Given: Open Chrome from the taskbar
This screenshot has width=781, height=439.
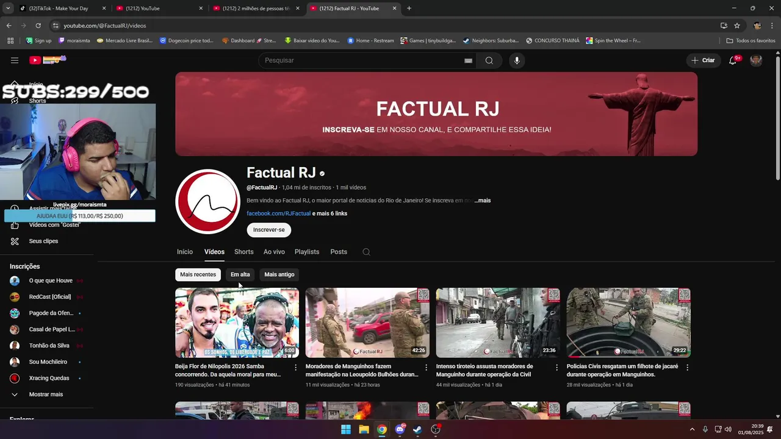Looking at the screenshot, I should click(382, 429).
